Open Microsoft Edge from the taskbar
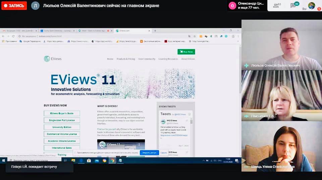322x180 pixels. coord(81,161)
